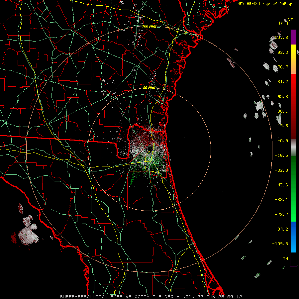This screenshot has width=299, height=299.
Task: Click the -16.5 velocity scale label
Action: (281, 155)
